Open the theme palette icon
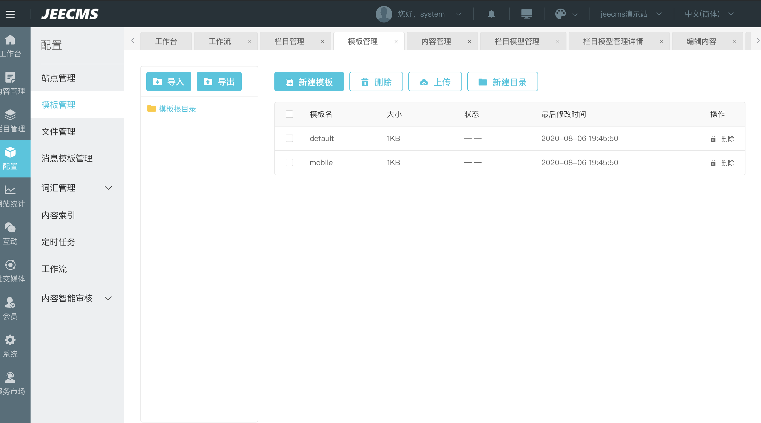The width and height of the screenshot is (761, 423). pyautogui.click(x=560, y=14)
